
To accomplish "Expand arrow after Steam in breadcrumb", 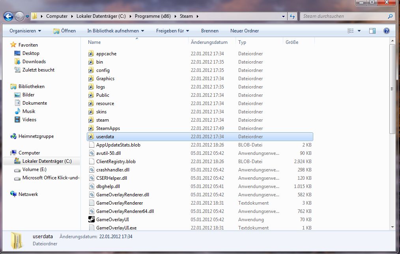I will tap(197, 16).
